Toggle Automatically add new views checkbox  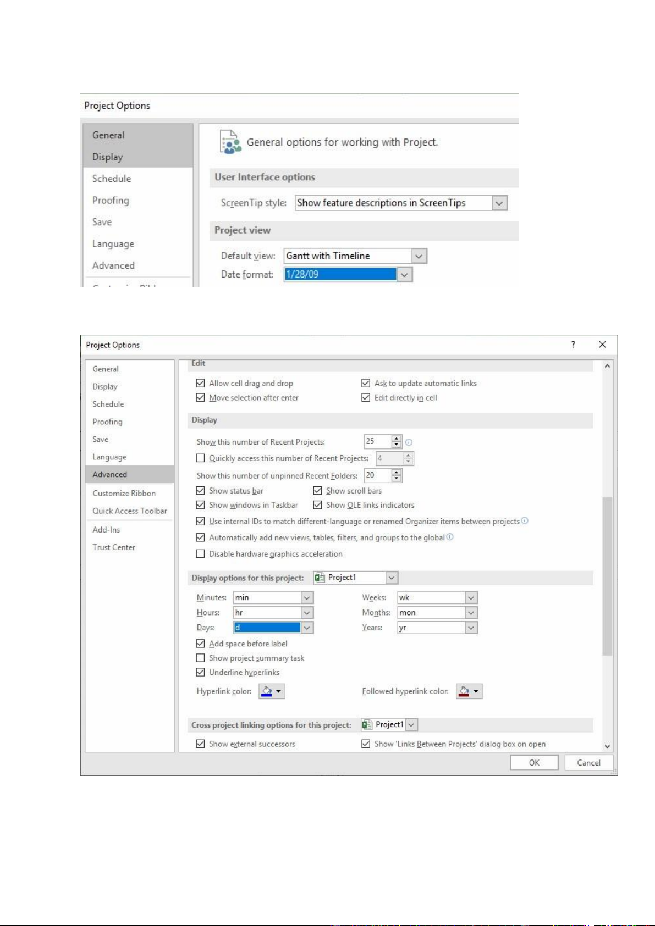point(201,537)
